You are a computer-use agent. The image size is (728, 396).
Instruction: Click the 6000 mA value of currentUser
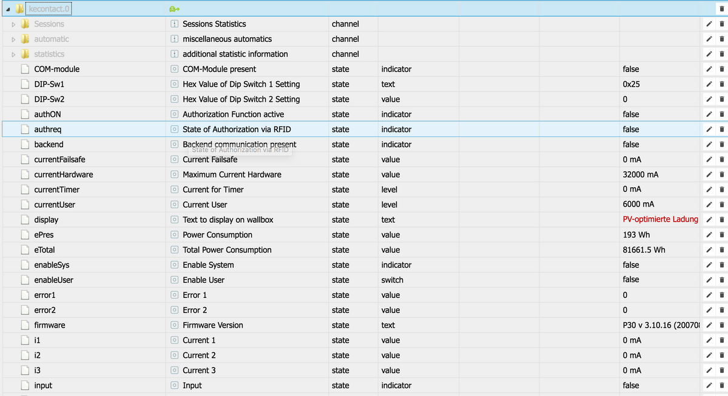[x=638, y=204]
